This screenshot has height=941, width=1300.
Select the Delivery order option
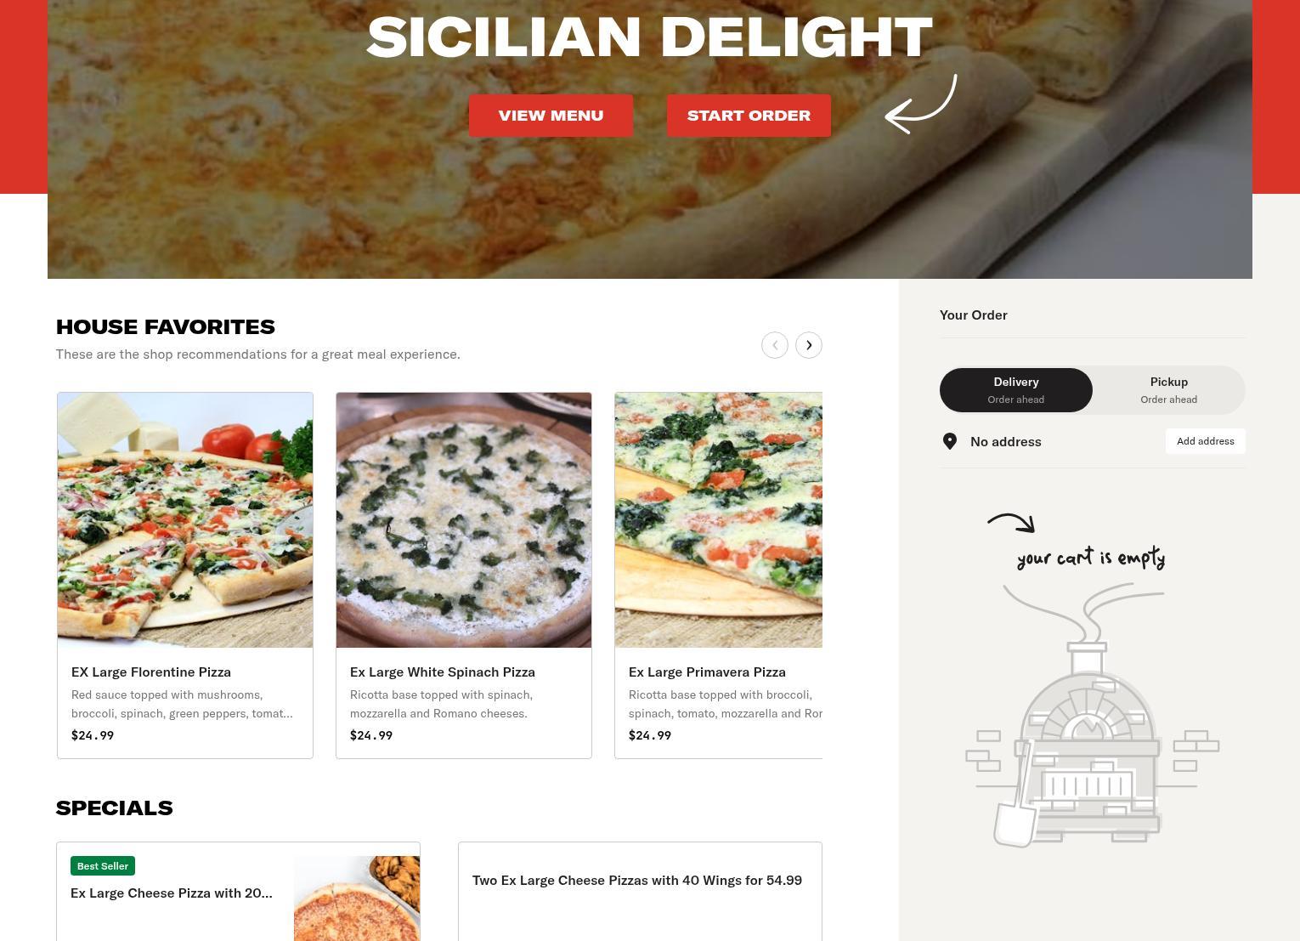pyautogui.click(x=1016, y=390)
